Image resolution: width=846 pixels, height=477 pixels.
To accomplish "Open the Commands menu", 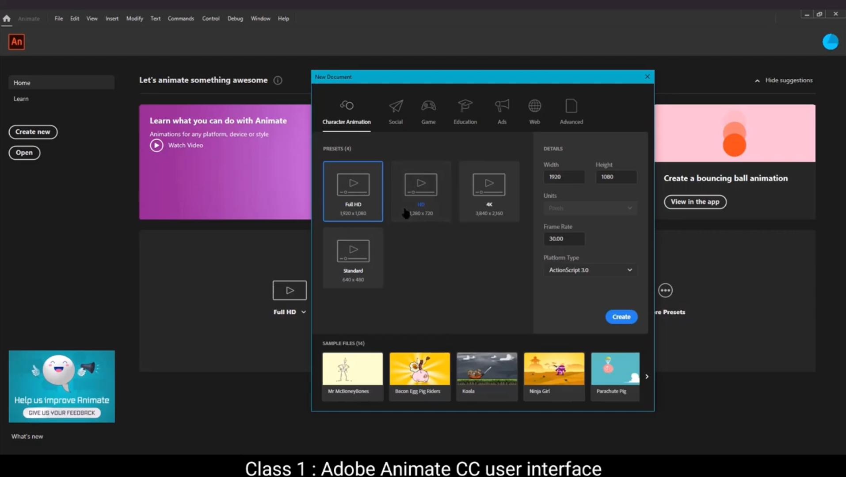I will [x=180, y=18].
